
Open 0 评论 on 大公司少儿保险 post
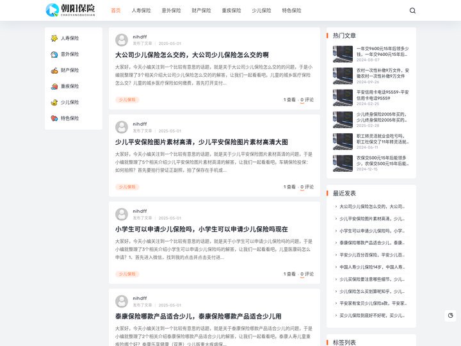coord(307,100)
